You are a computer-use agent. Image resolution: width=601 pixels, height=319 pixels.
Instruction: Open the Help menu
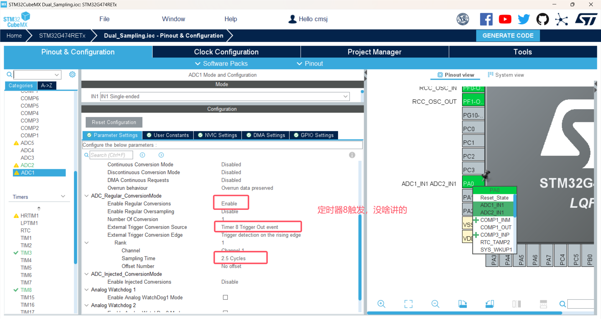coord(231,19)
